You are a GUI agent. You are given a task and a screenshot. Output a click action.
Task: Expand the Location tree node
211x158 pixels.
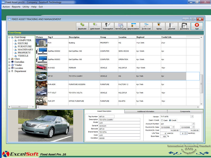(x=9, y=68)
